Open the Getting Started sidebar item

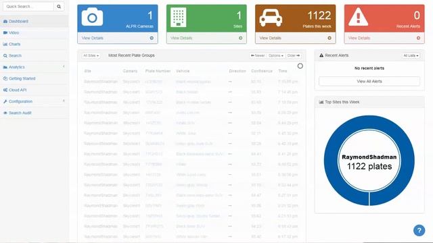[x=35, y=78]
